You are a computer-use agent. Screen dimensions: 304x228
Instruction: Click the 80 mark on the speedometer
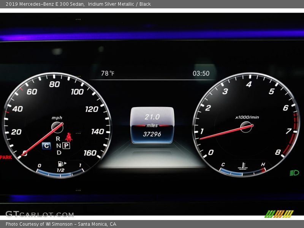coord(54,84)
